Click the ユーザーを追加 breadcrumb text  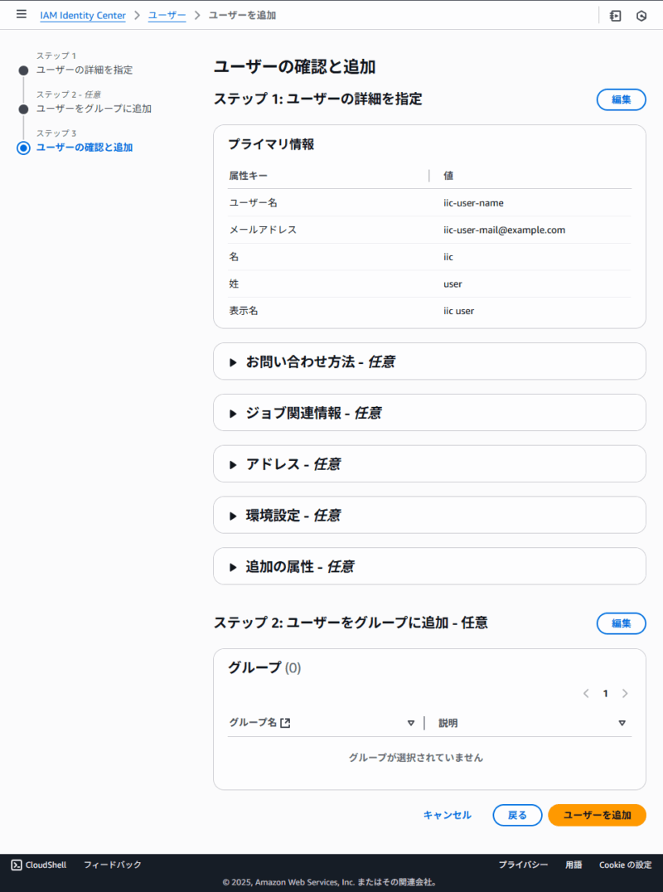pos(242,16)
